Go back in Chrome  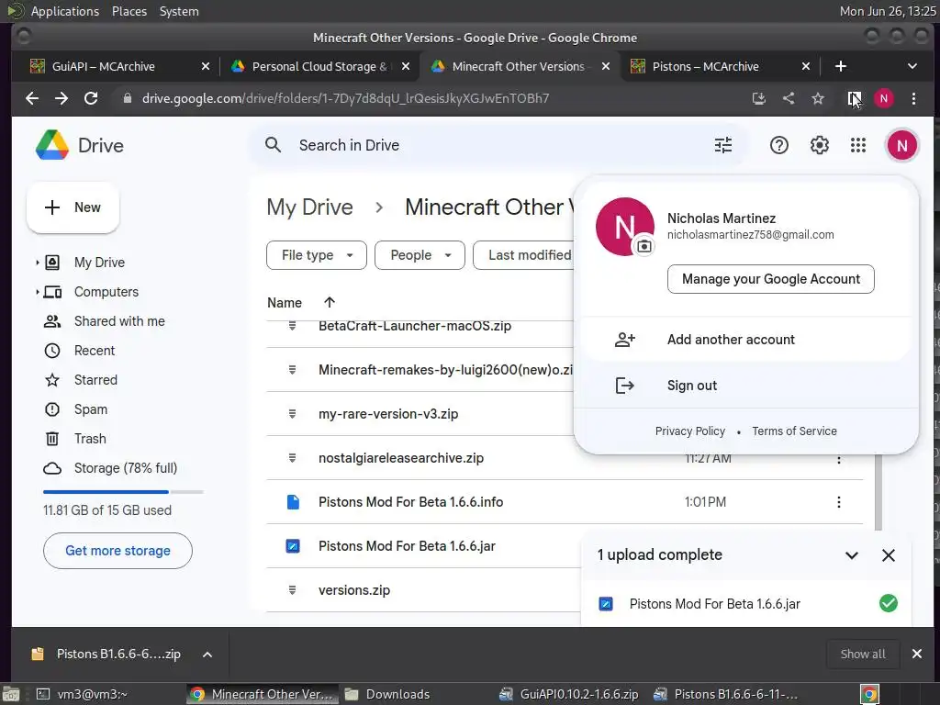click(x=32, y=98)
